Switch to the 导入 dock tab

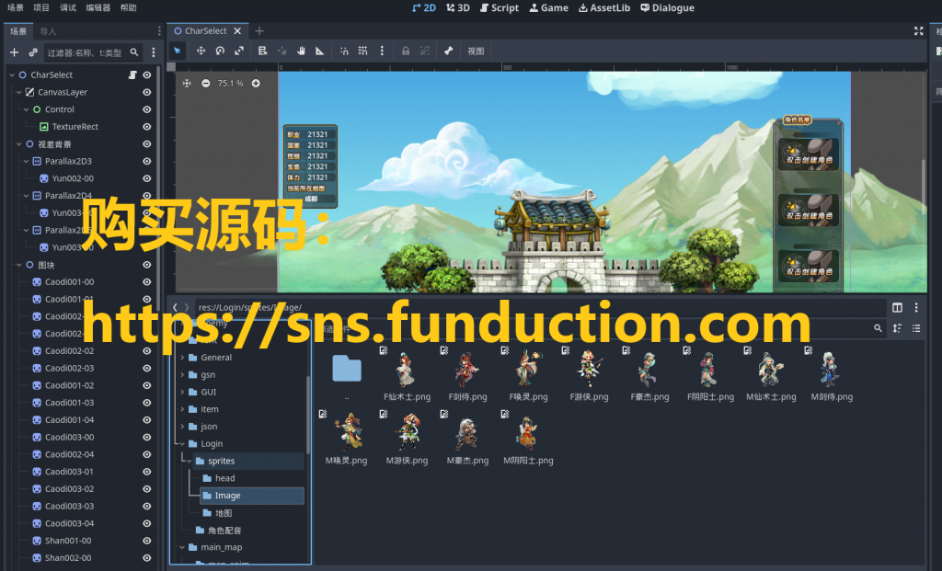coord(48,30)
